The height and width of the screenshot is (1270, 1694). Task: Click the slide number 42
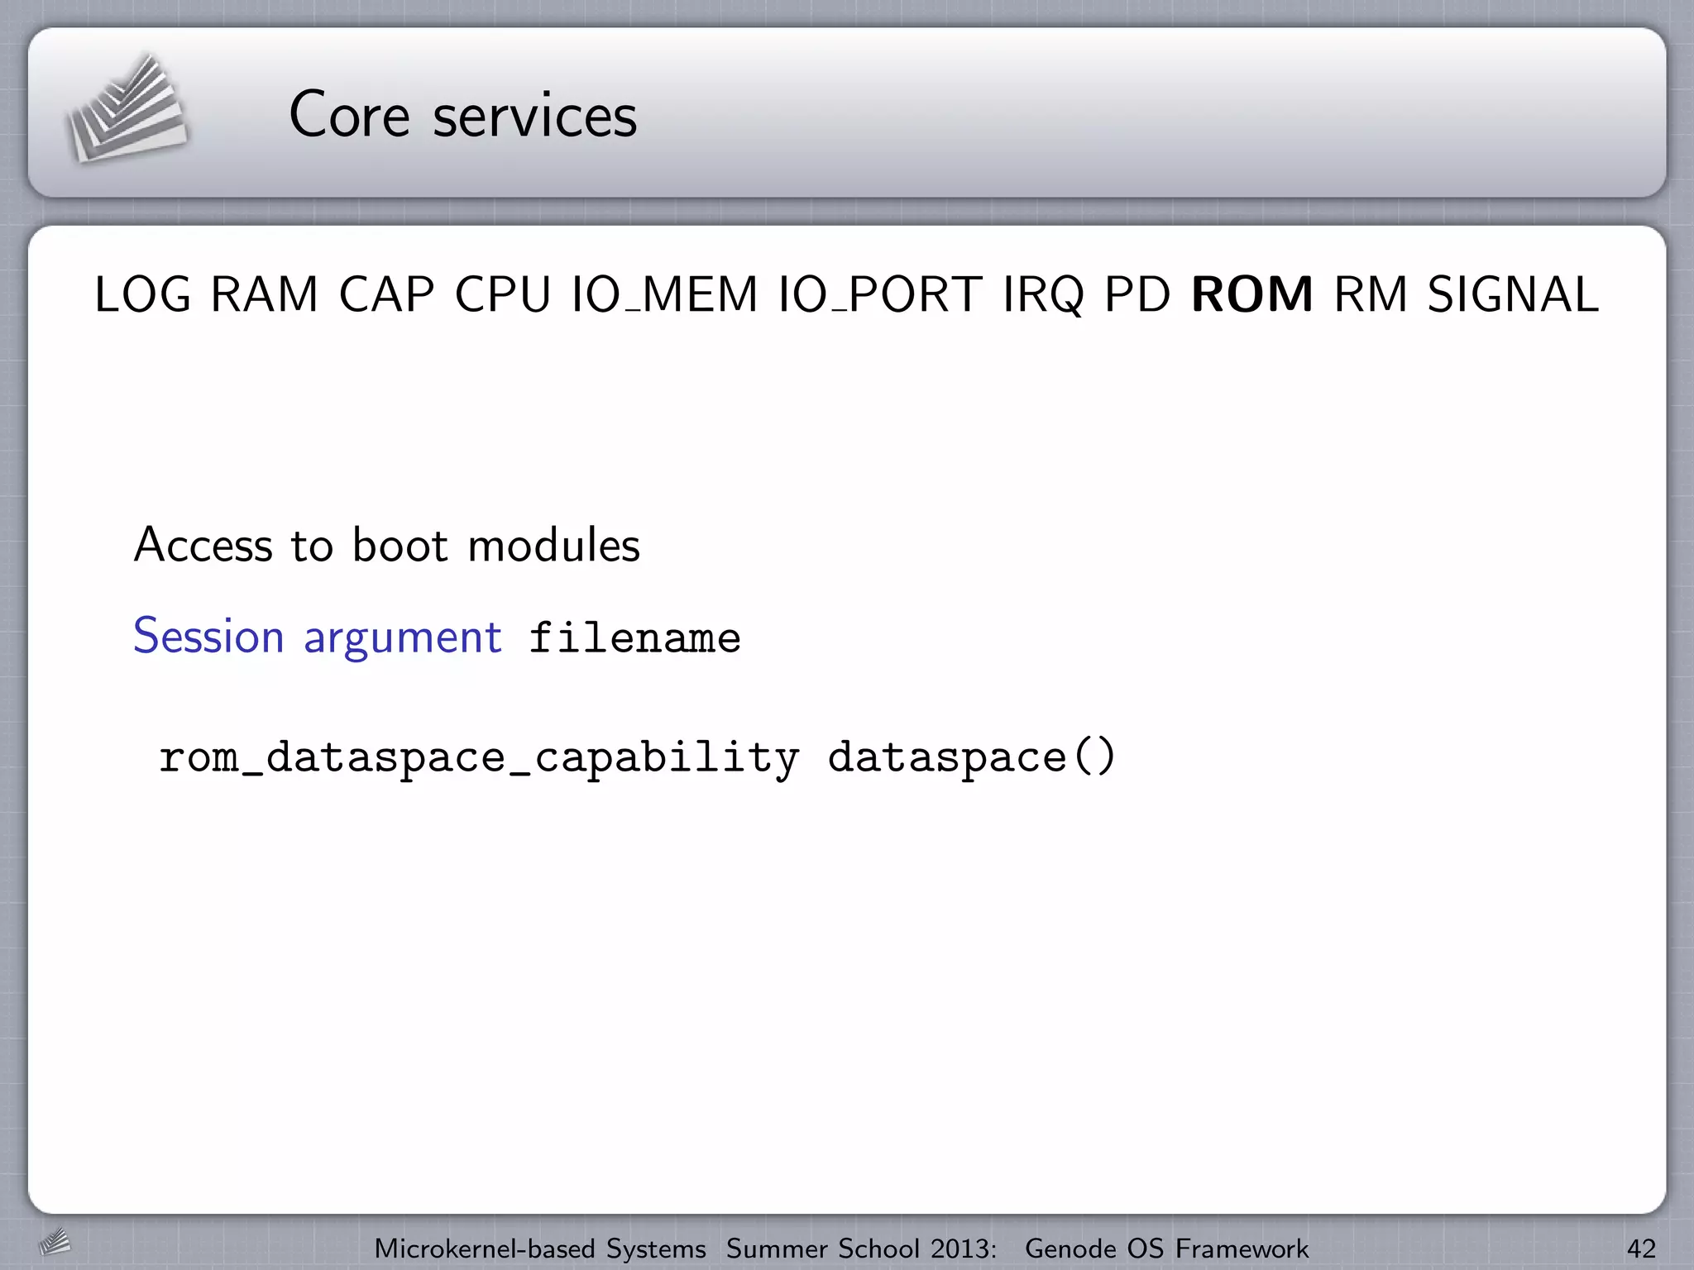pyautogui.click(x=1641, y=1249)
